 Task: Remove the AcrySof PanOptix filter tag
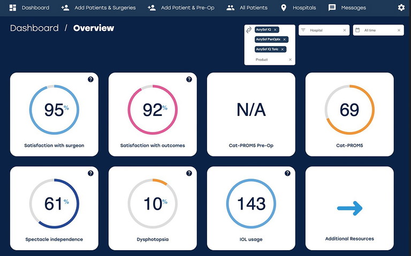(285, 40)
